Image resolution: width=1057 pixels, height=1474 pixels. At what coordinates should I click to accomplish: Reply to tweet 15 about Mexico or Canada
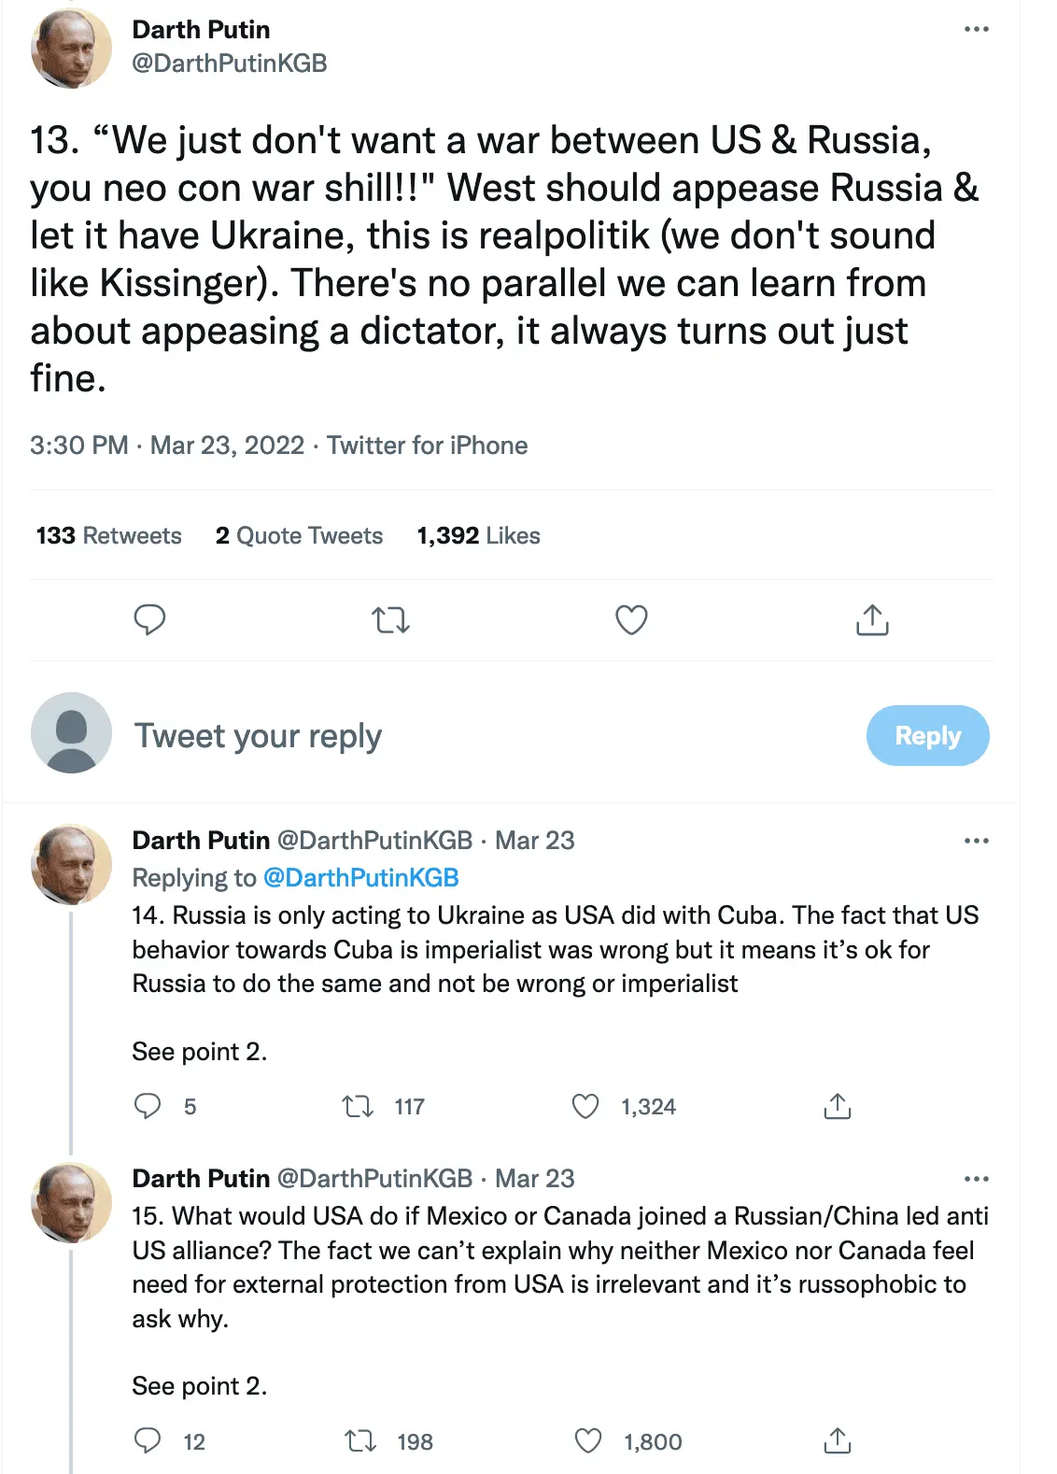coord(148,1441)
